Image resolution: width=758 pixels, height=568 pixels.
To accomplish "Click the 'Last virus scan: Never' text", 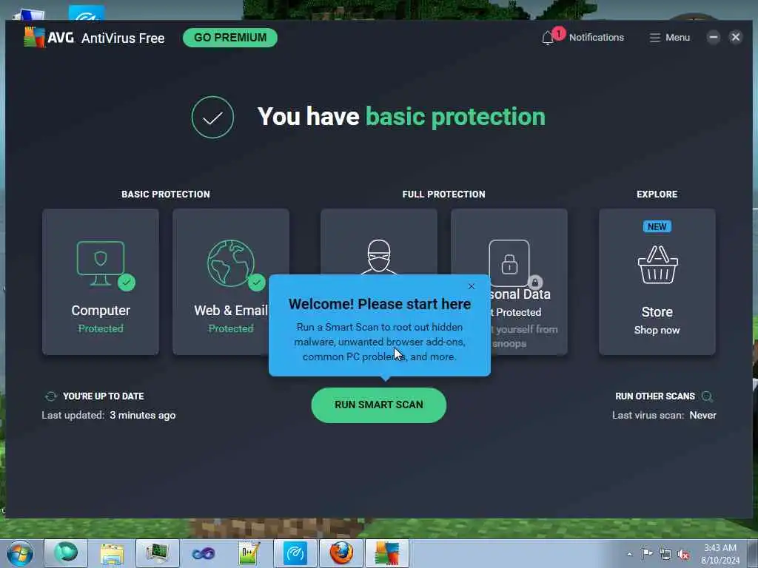I will click(x=664, y=416).
